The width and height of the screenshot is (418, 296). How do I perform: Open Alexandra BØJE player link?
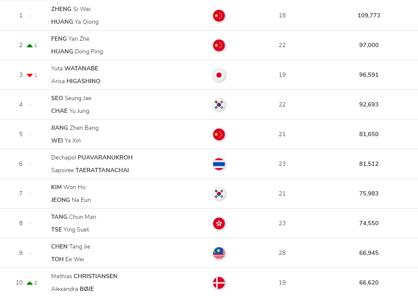(73, 289)
